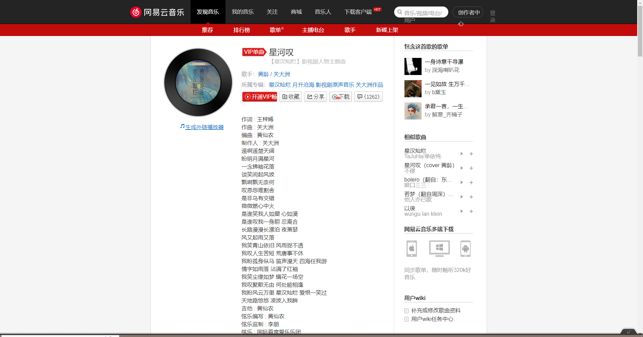This screenshot has width=643, height=337.
Task: Open the 生成外链播放器 link
Action: [204, 127]
